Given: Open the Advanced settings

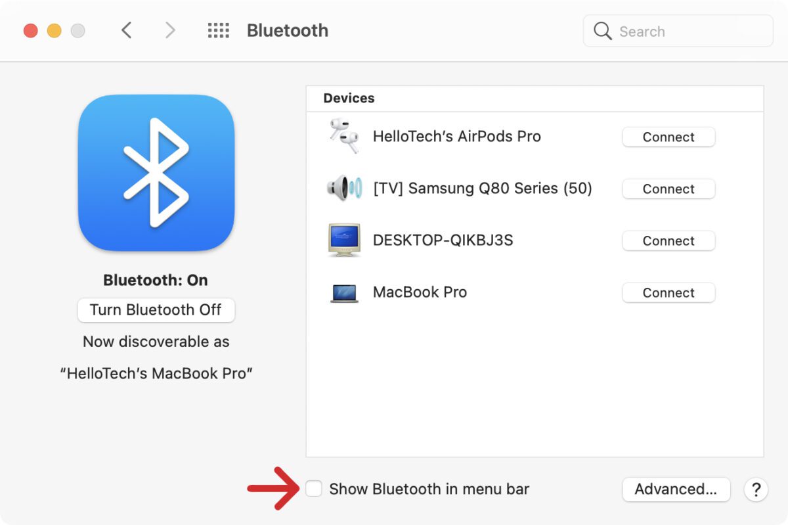Looking at the screenshot, I should [676, 489].
